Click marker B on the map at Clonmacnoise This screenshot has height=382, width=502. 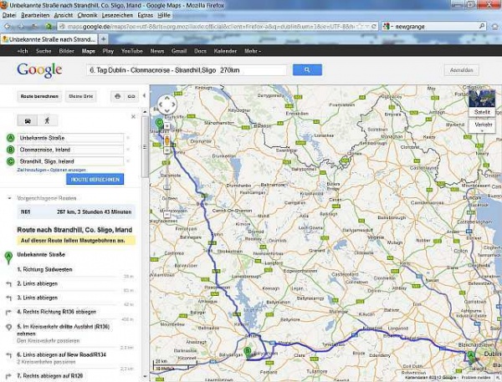pyautogui.click(x=247, y=353)
